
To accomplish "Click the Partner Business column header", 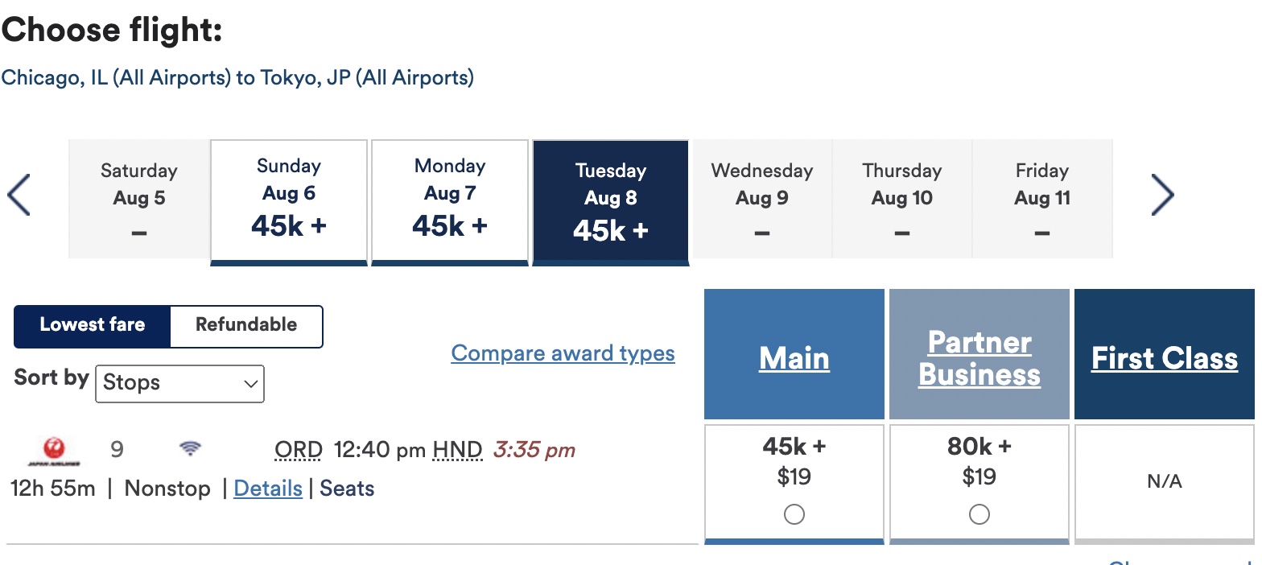I will pyautogui.click(x=979, y=358).
